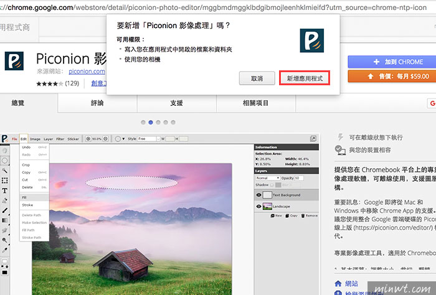Select the Text tool T icon
Image resolution: width=436 pixels, height=295 pixels.
[x=5, y=190]
